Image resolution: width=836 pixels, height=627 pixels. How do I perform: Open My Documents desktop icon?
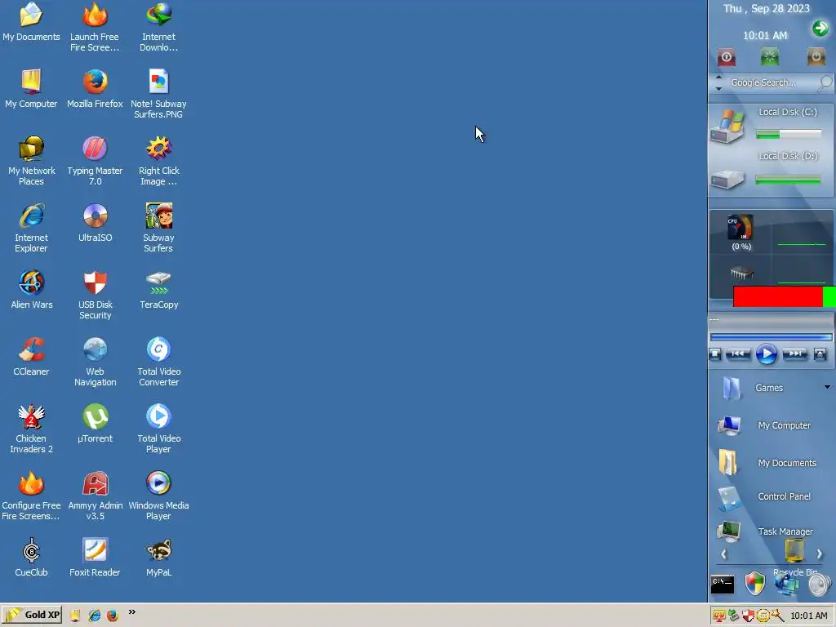point(31,22)
